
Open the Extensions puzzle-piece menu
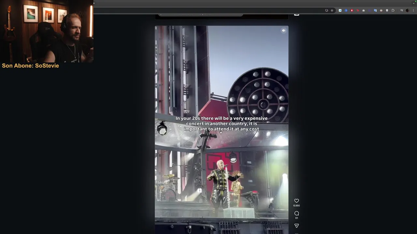[x=393, y=10]
